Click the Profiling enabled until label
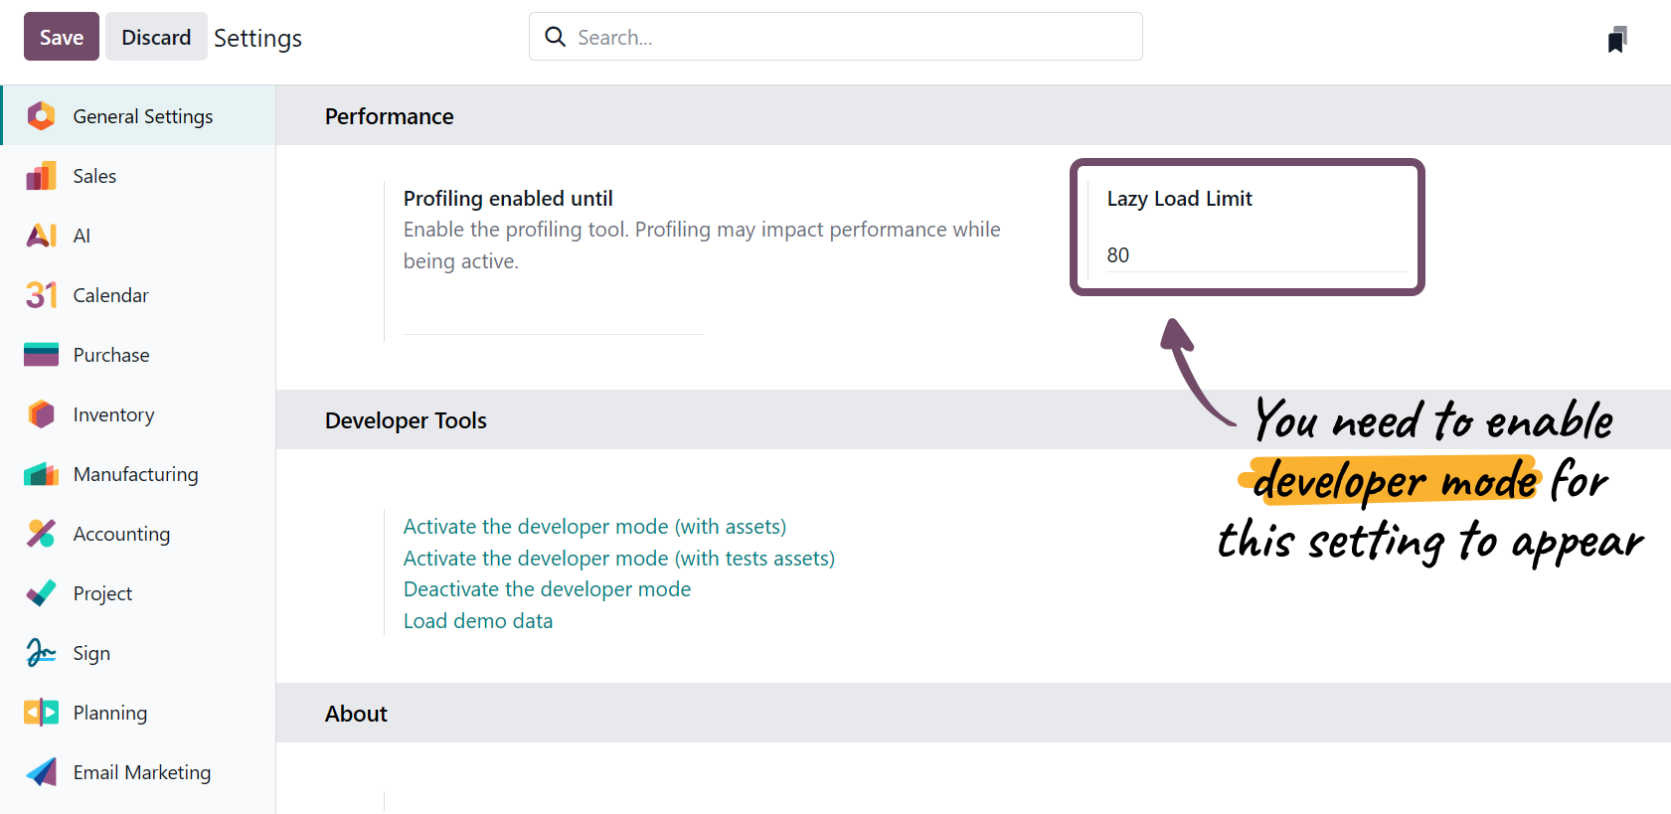 tap(508, 199)
